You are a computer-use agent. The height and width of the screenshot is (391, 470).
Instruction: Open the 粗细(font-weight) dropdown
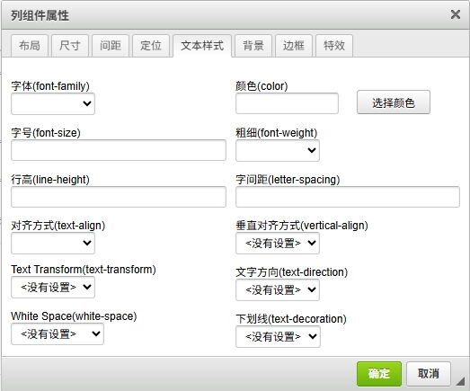coord(278,150)
